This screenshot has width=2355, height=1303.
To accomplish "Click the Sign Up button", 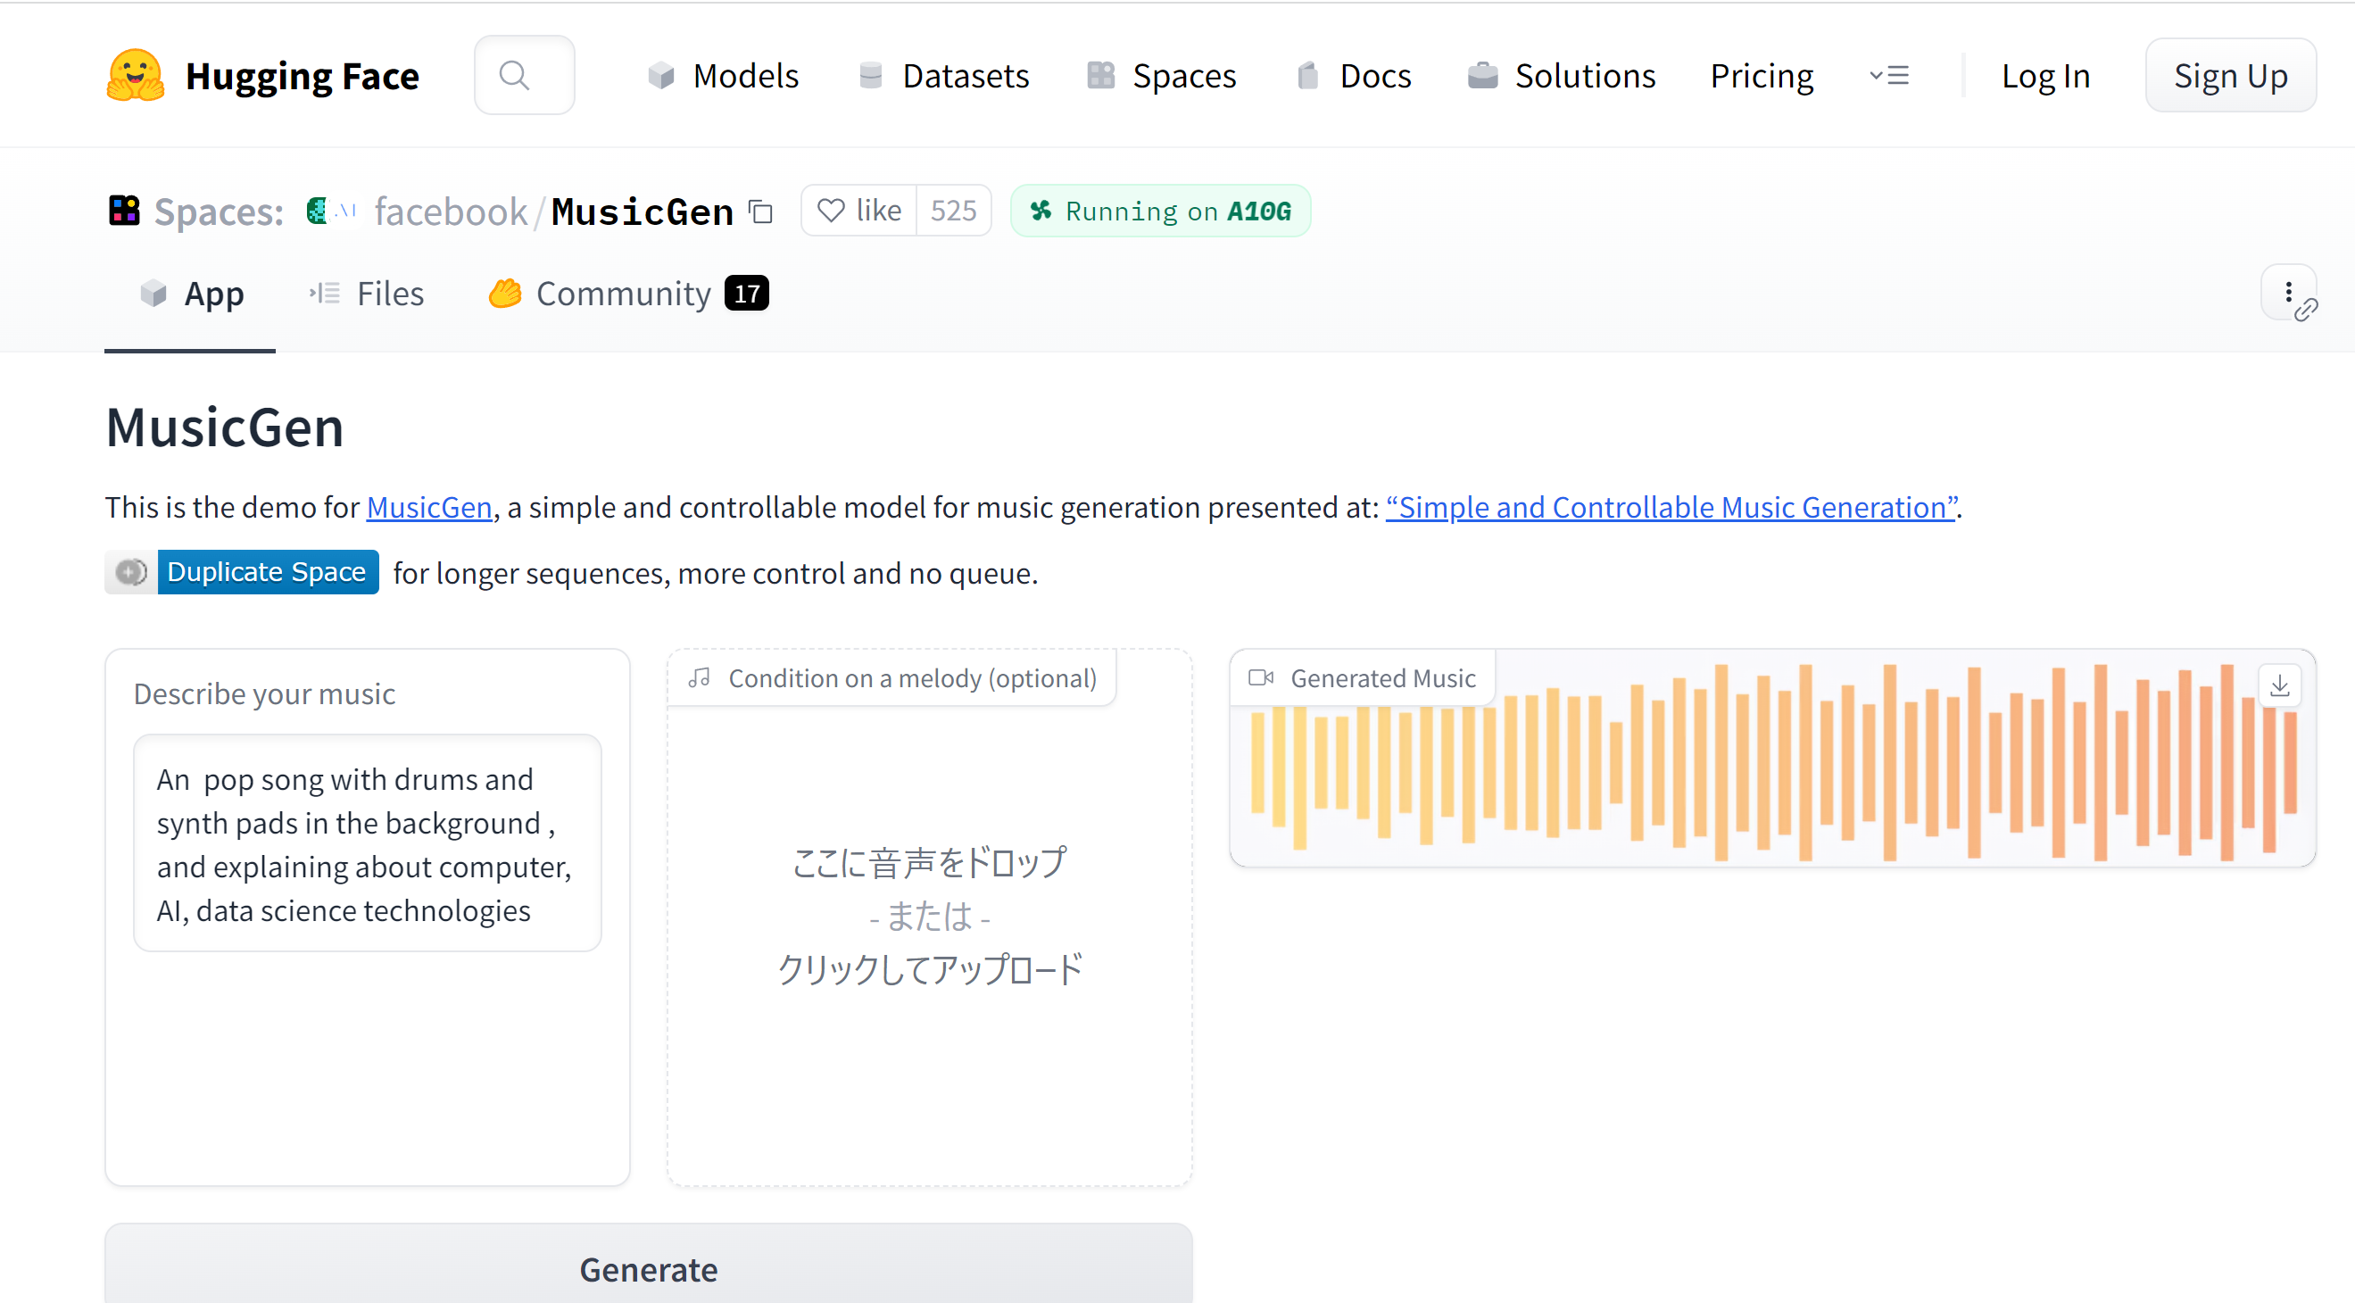I will (2230, 76).
